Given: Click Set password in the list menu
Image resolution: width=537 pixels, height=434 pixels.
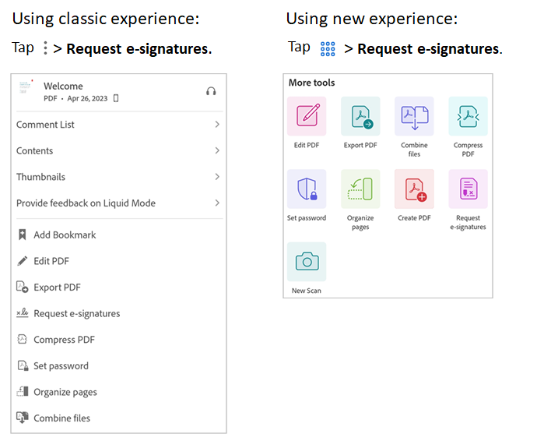Looking at the screenshot, I should pyautogui.click(x=61, y=365).
